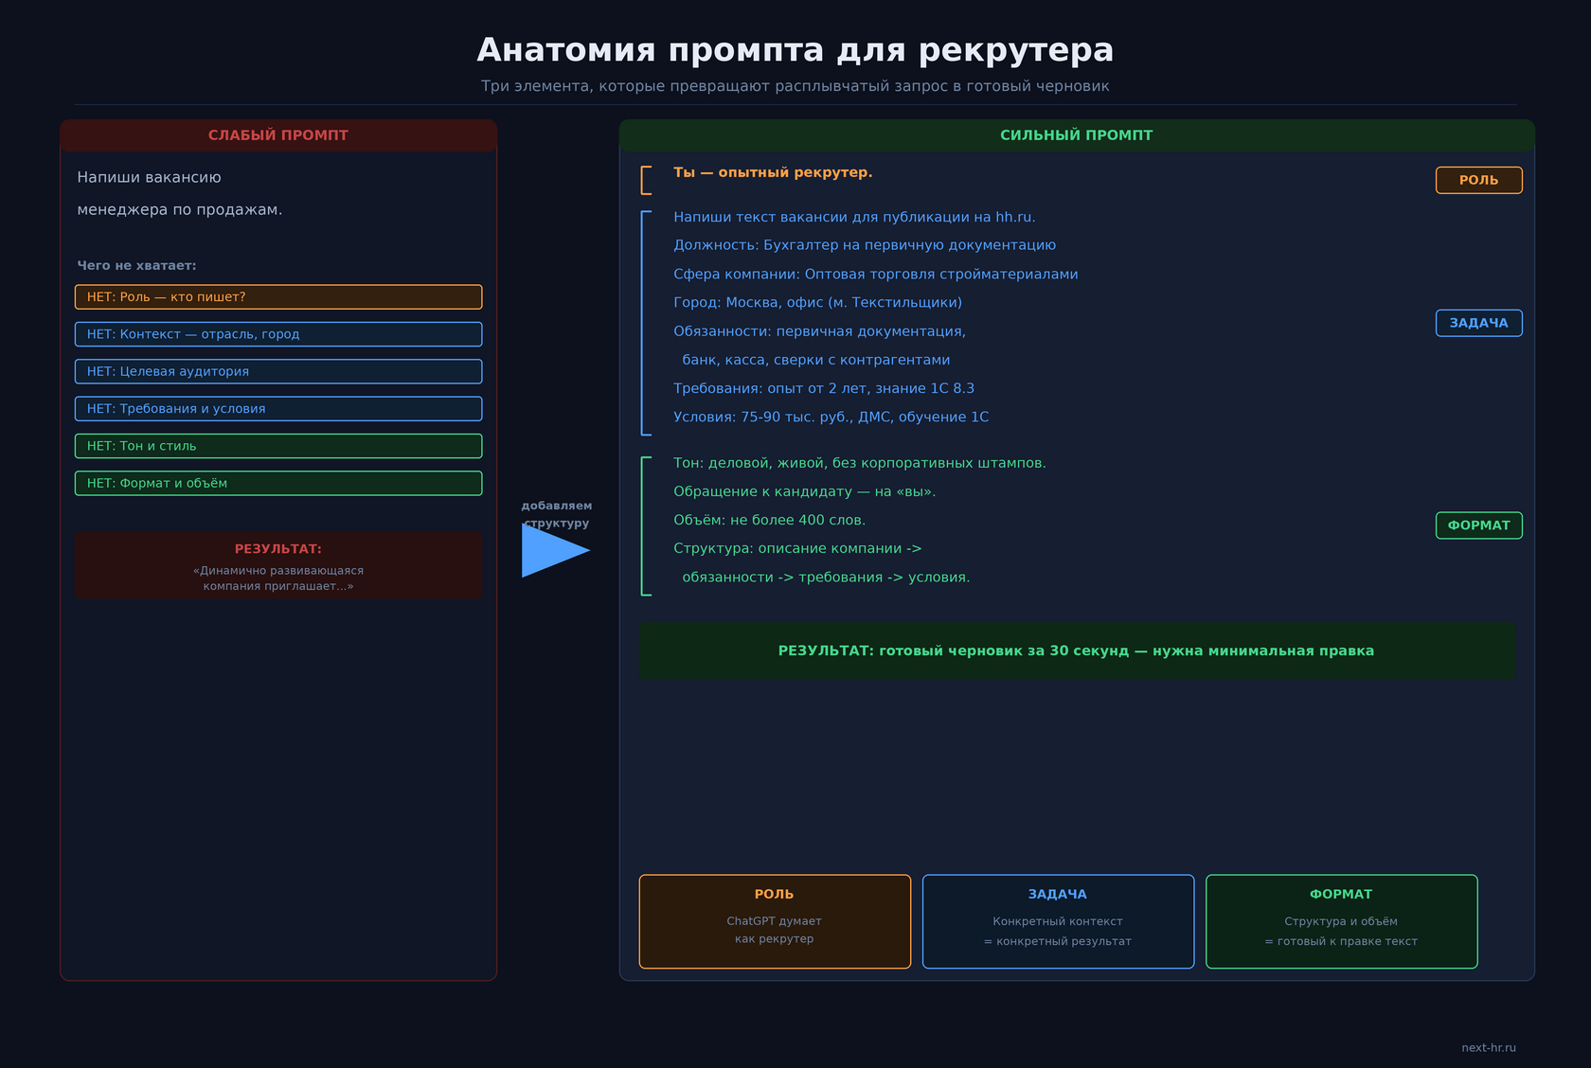
Task: Click the line 'Требования: опыт от 2 лет'
Action: 824,388
